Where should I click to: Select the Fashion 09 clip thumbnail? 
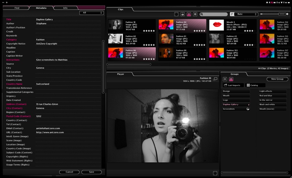click(x=166, y=53)
